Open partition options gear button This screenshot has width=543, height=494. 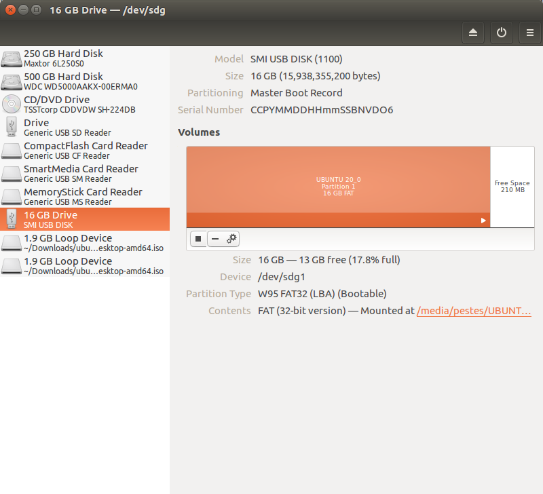pos(231,239)
